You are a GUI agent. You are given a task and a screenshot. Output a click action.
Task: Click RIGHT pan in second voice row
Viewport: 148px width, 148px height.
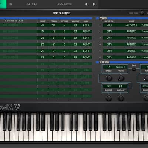click(x=86, y=31)
